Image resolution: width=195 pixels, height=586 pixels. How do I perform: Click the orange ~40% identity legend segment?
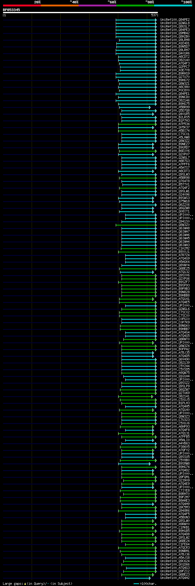click(60, 6)
